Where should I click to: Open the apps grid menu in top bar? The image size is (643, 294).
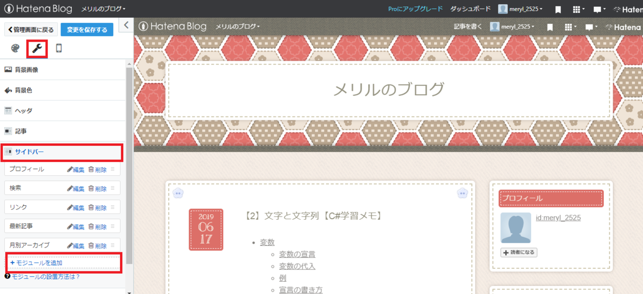point(578,9)
